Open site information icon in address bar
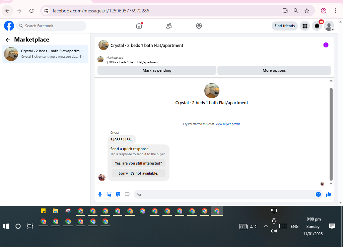343x247 pixels. [46, 11]
